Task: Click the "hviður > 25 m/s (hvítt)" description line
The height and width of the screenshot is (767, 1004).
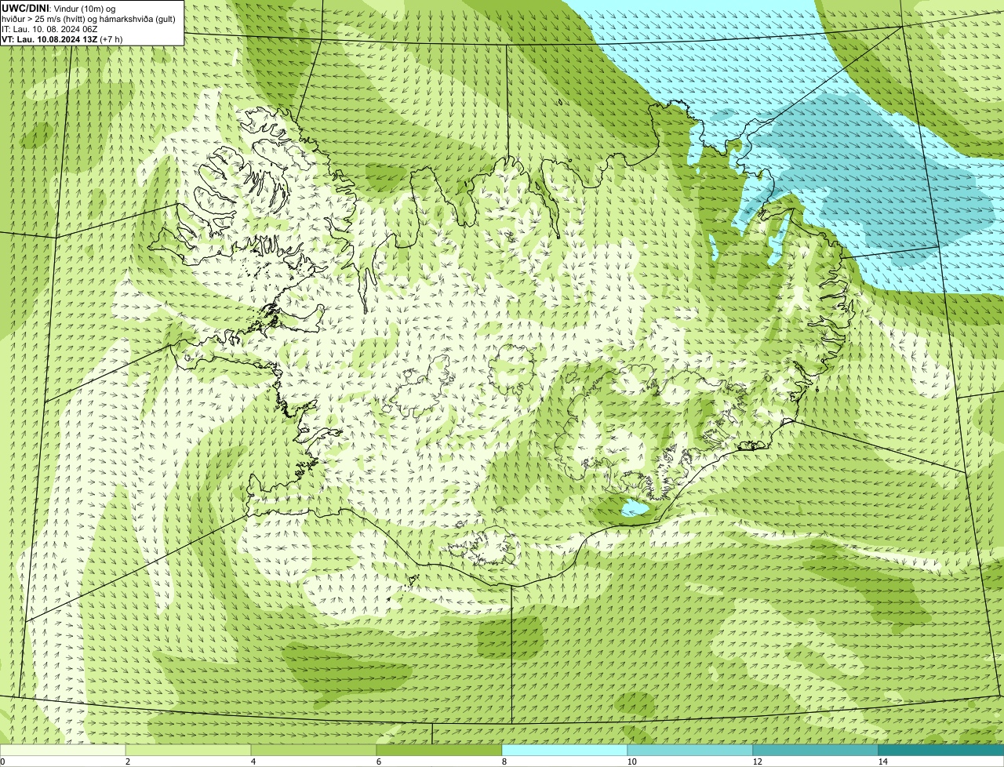Action: (x=89, y=18)
